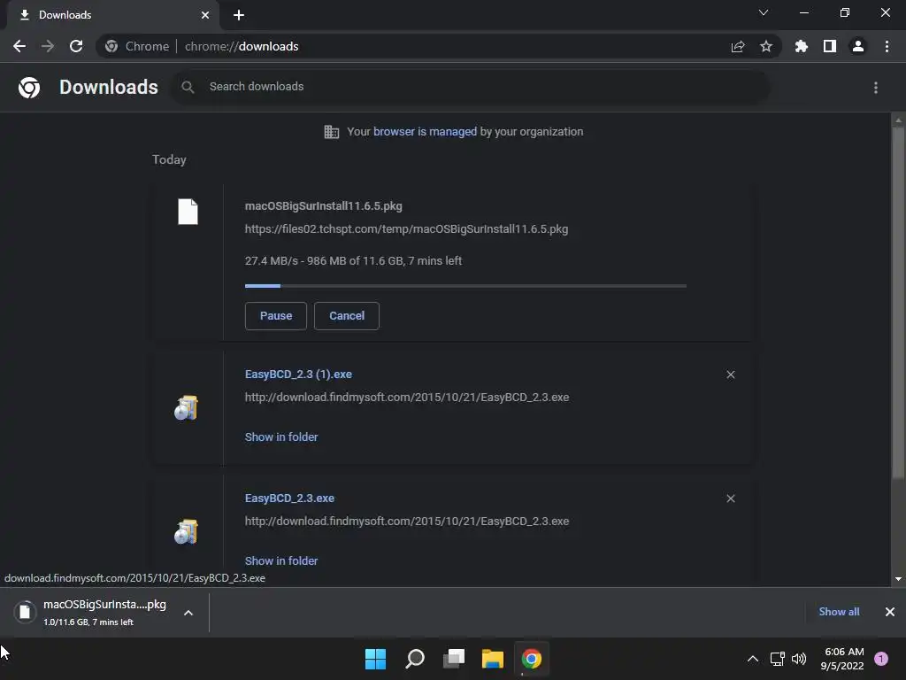Open Windows taskbar search
Image resolution: width=906 pixels, height=680 pixels.
pyautogui.click(x=415, y=659)
